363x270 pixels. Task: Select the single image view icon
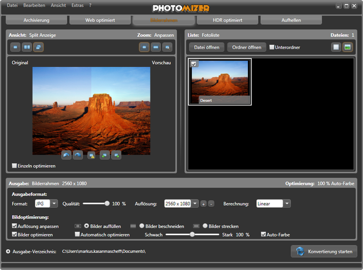(x=16, y=47)
